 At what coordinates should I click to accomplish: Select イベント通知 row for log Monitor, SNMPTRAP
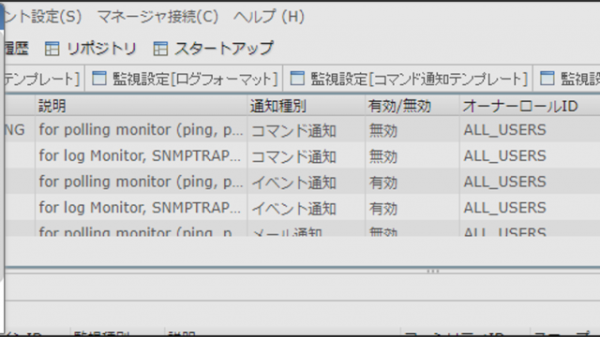[302, 208]
